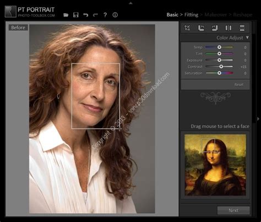Select the Crop tool

tap(187, 28)
